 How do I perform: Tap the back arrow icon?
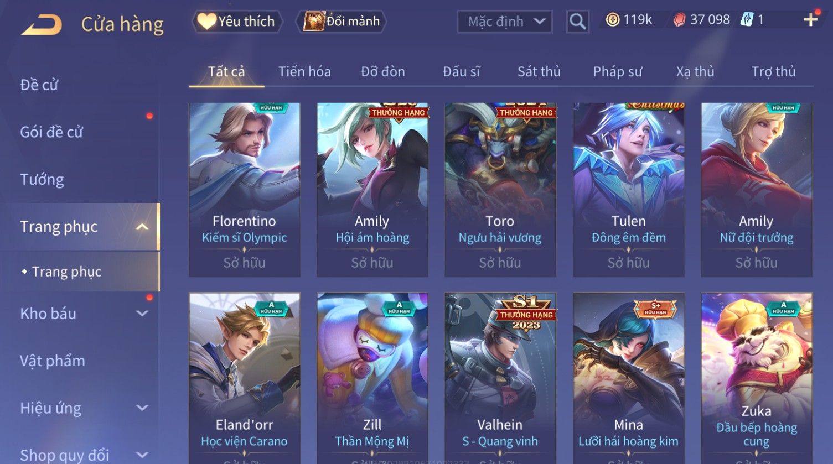coord(42,25)
